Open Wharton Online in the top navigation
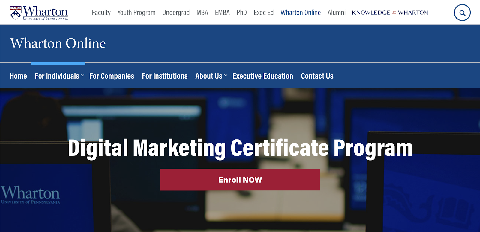The width and height of the screenshot is (480, 232). pyautogui.click(x=301, y=13)
